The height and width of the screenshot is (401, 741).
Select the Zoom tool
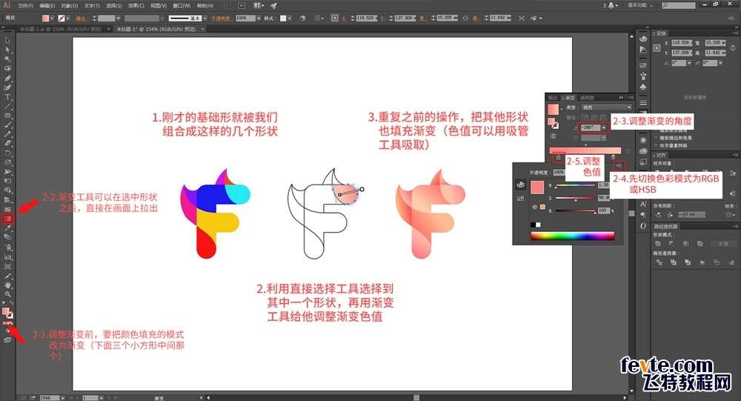[x=7, y=294]
